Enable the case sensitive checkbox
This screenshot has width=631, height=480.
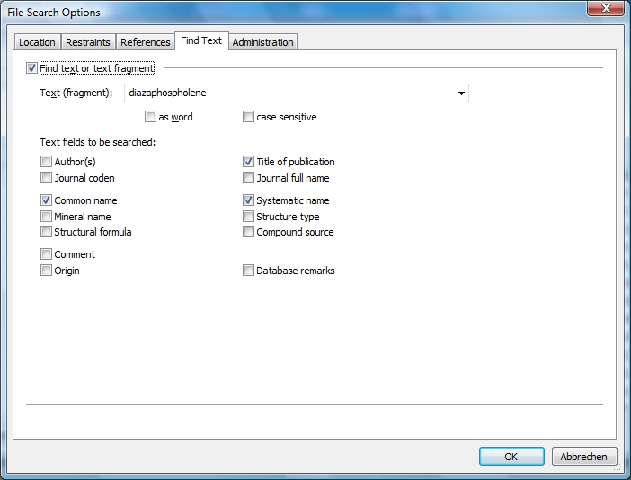click(x=249, y=117)
